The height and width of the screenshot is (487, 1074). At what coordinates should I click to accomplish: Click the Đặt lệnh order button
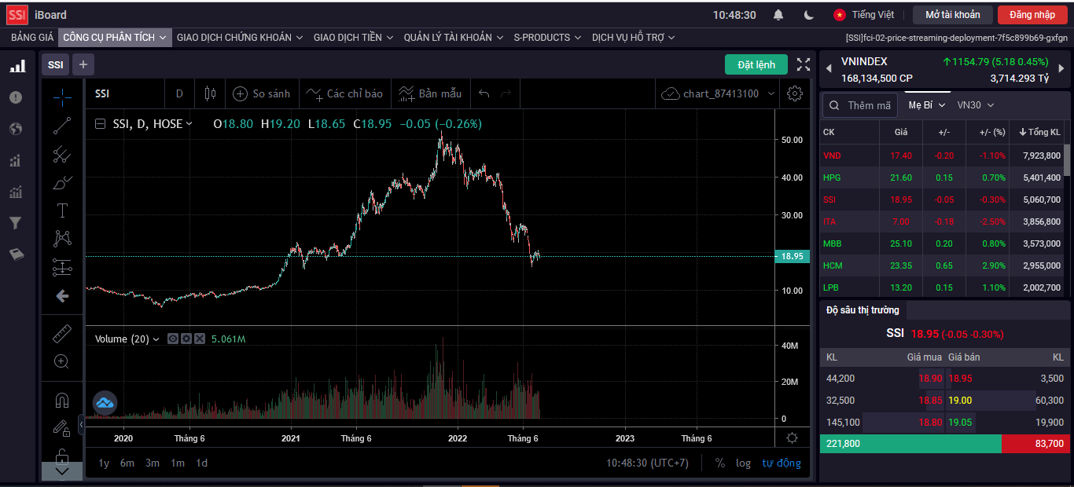point(756,64)
